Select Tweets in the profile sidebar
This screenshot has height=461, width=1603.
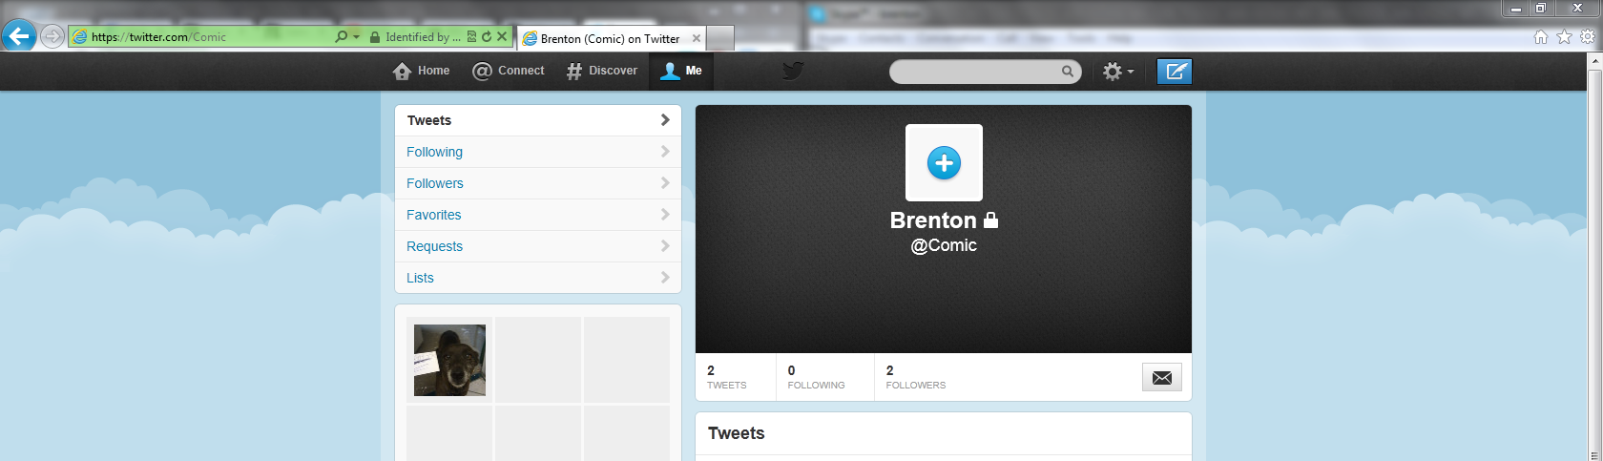point(538,120)
